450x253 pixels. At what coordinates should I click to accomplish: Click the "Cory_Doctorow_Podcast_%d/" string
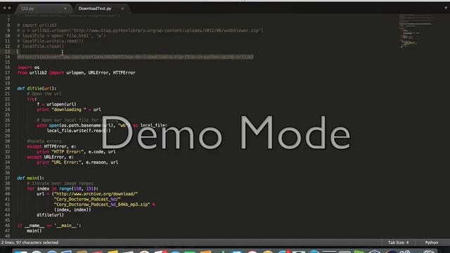(x=87, y=199)
